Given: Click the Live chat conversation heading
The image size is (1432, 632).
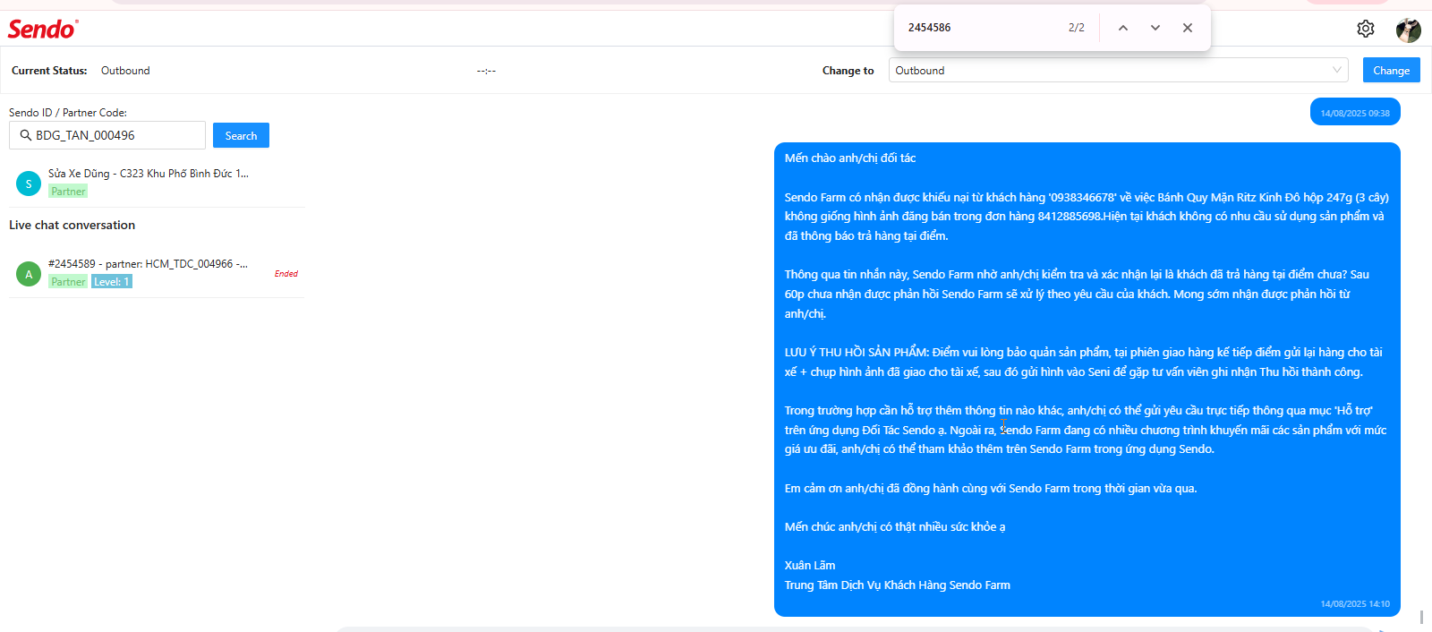Looking at the screenshot, I should (72, 225).
